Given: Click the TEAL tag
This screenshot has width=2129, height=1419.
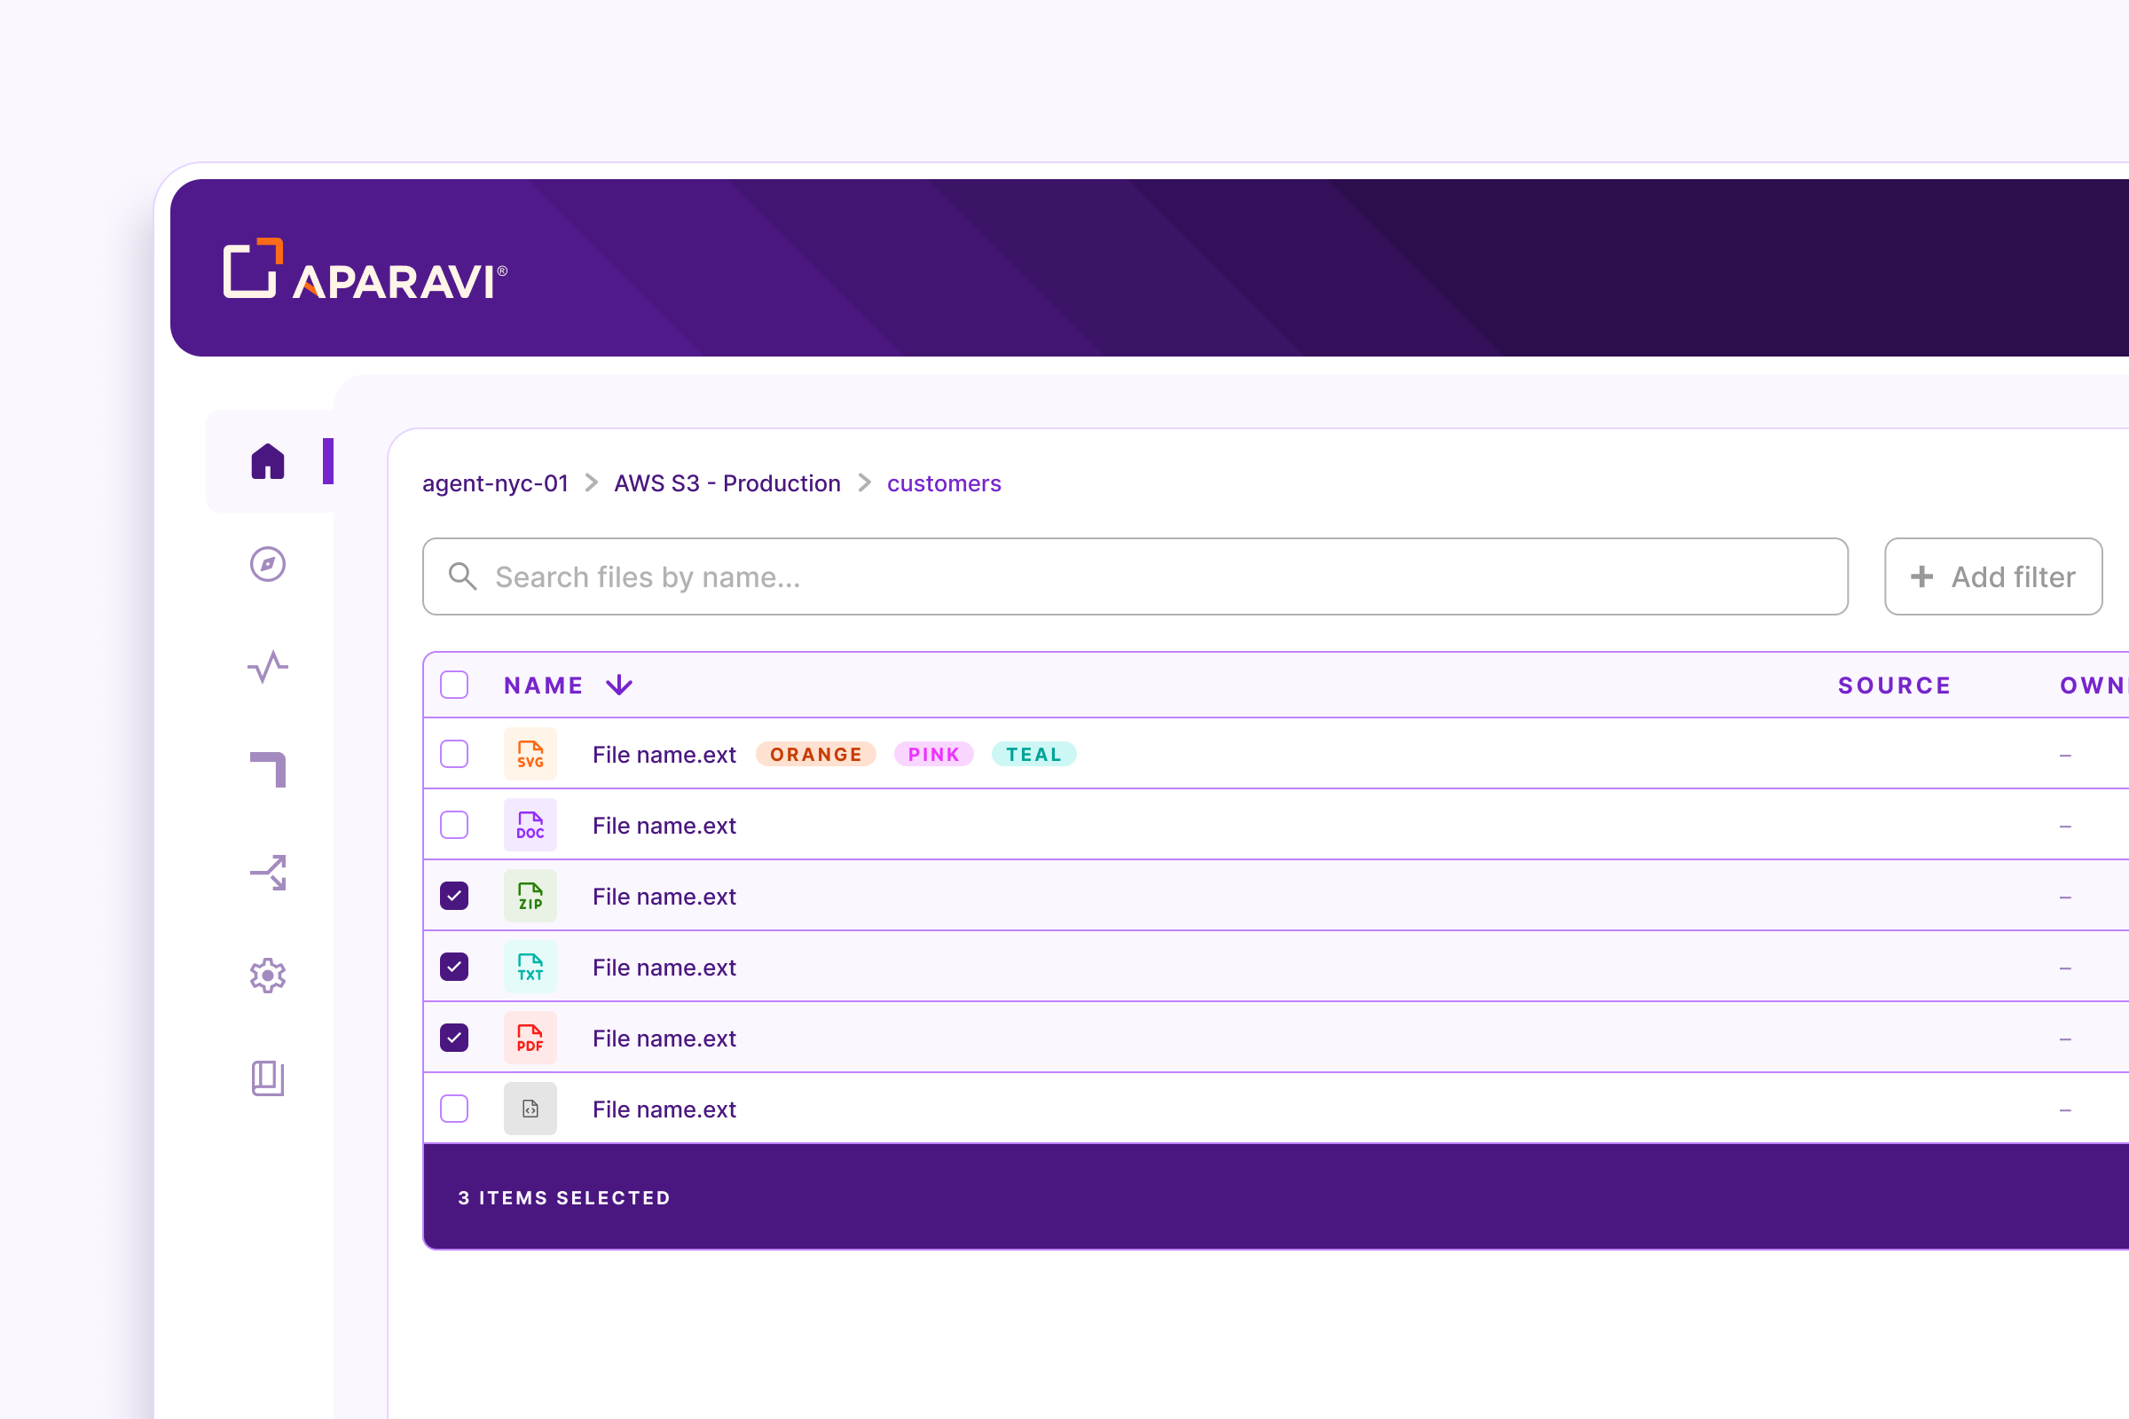Looking at the screenshot, I should tap(1034, 754).
